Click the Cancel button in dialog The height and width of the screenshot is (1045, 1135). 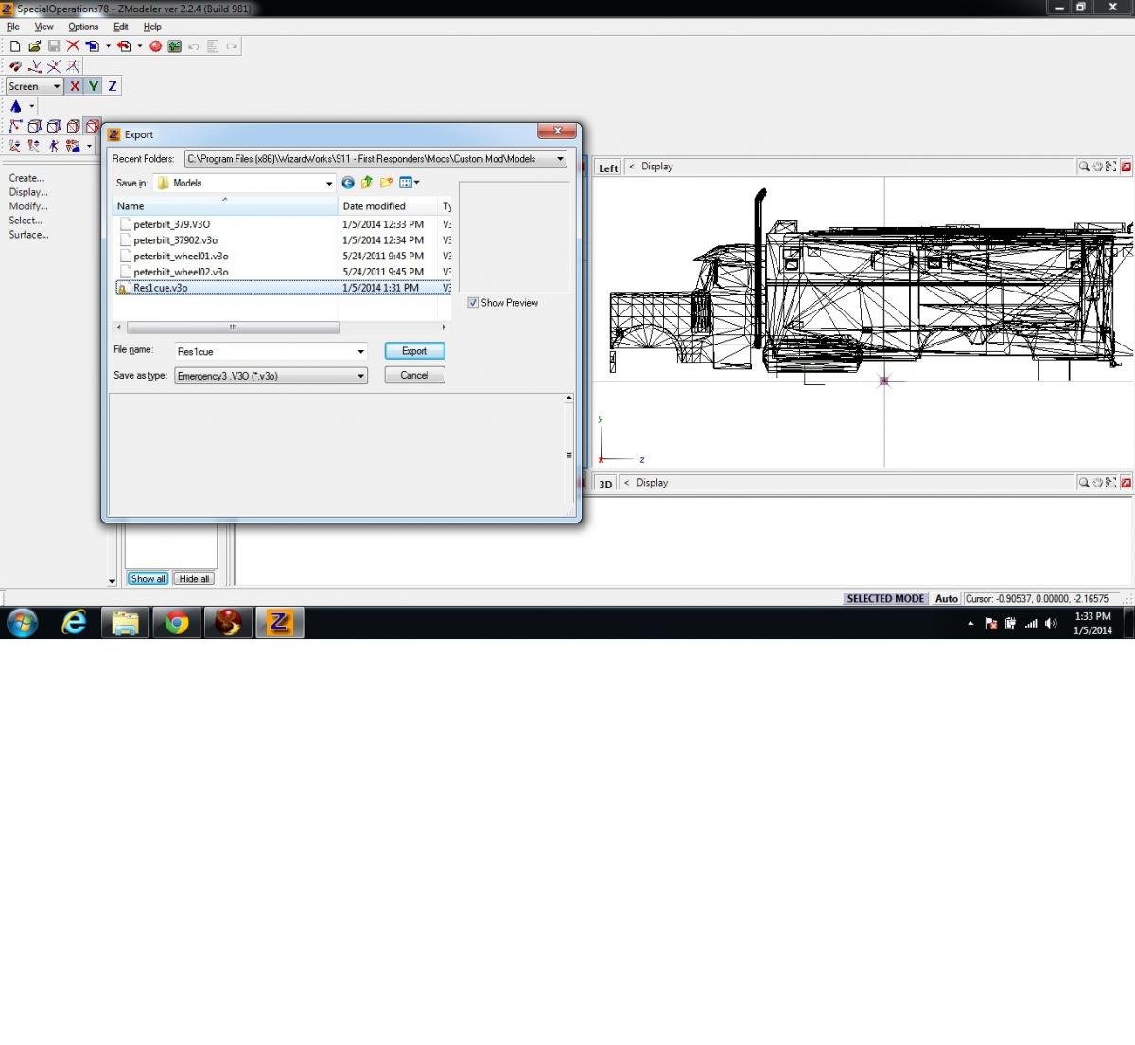414,375
